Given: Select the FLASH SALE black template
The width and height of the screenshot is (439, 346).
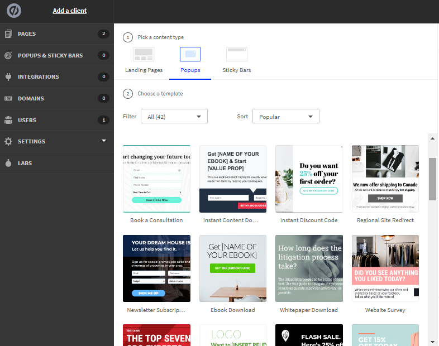Looking at the screenshot, I should point(309,335).
